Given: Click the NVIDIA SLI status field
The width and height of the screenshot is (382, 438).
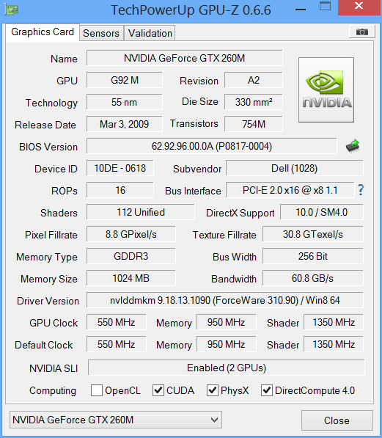Looking at the screenshot, I should click(x=226, y=368).
